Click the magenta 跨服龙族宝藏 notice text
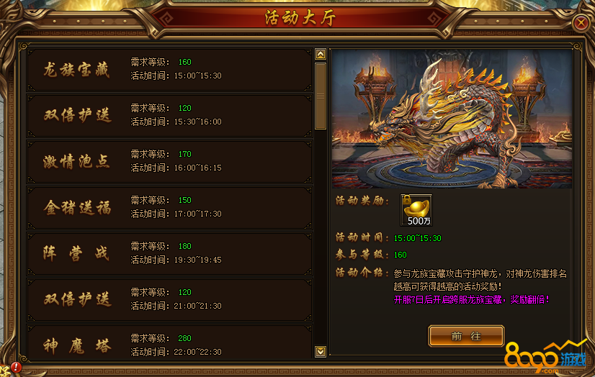595x377 pixels. (x=471, y=300)
